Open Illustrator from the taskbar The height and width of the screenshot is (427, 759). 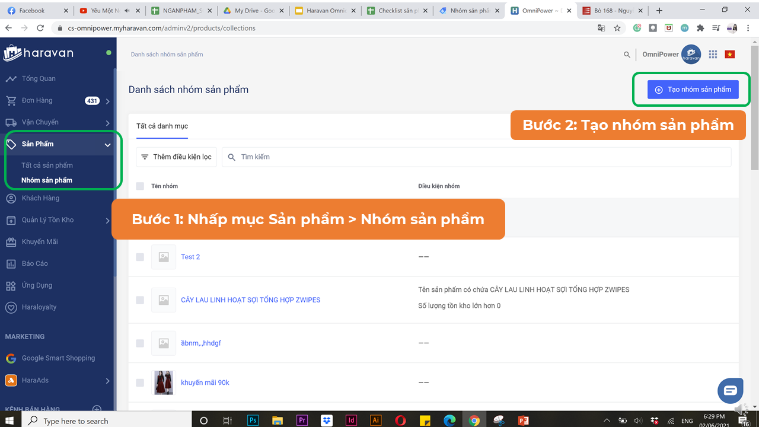375,420
